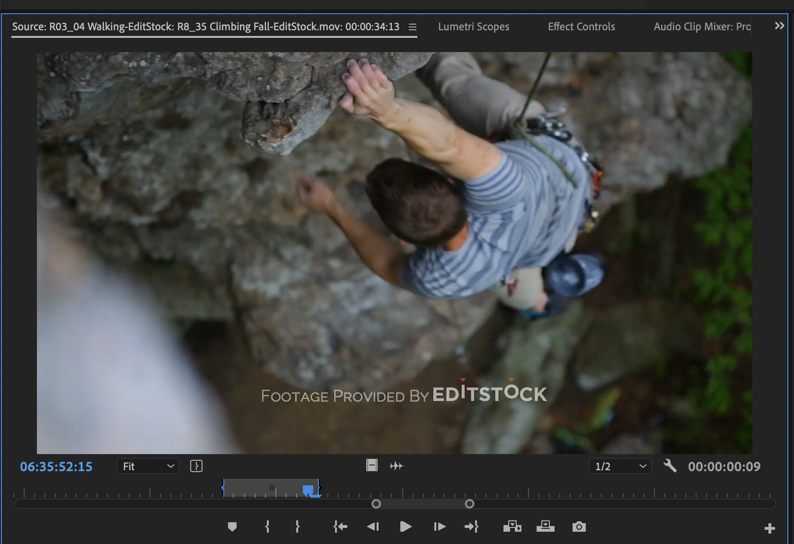This screenshot has width=794, height=544.
Task: Open the Button Editor plus icon
Action: pos(770,528)
